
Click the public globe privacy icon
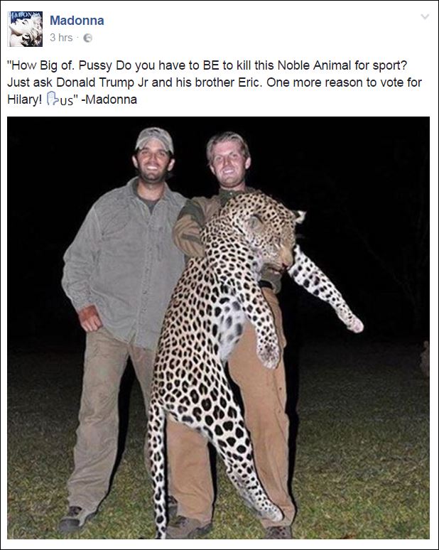pyautogui.click(x=88, y=38)
